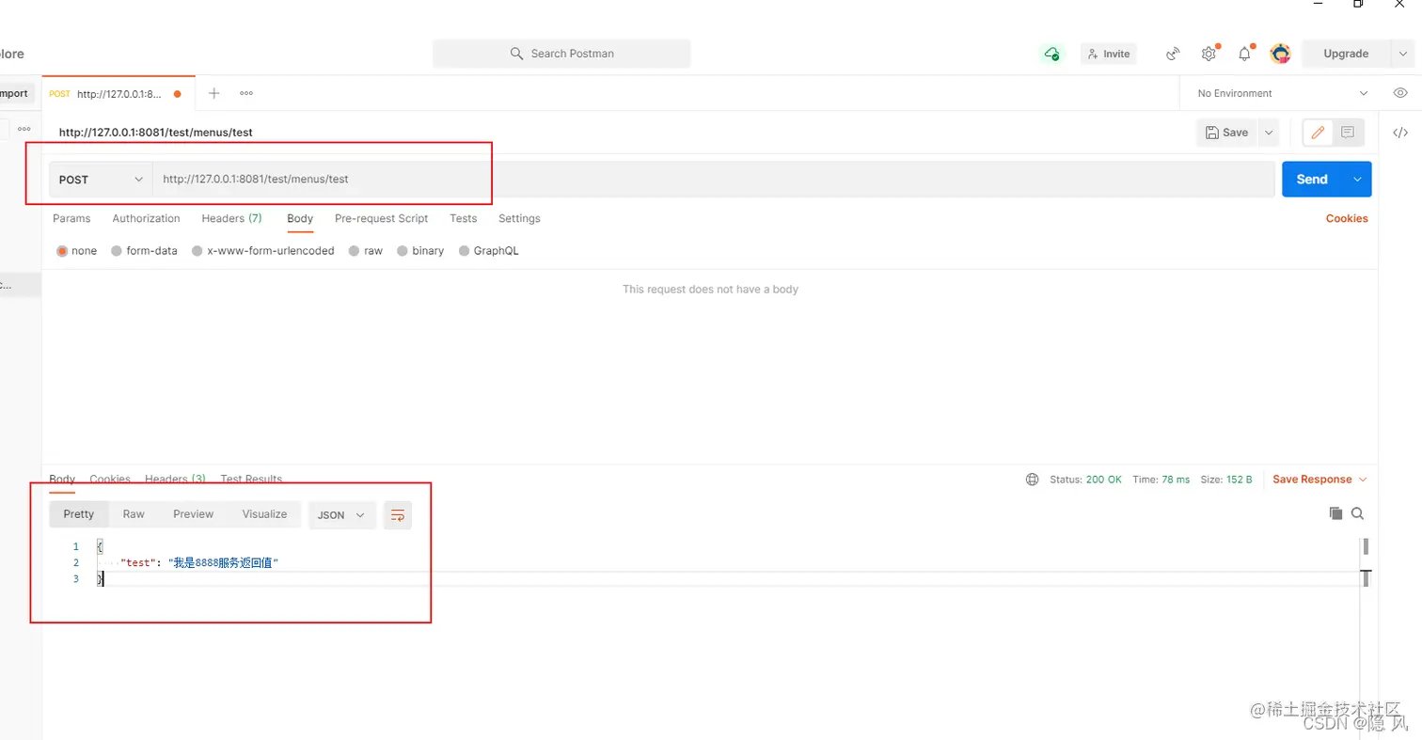Viewport: 1422px width, 740px height.
Task: Click the sidebar three-dots options icon
Action: tap(24, 129)
